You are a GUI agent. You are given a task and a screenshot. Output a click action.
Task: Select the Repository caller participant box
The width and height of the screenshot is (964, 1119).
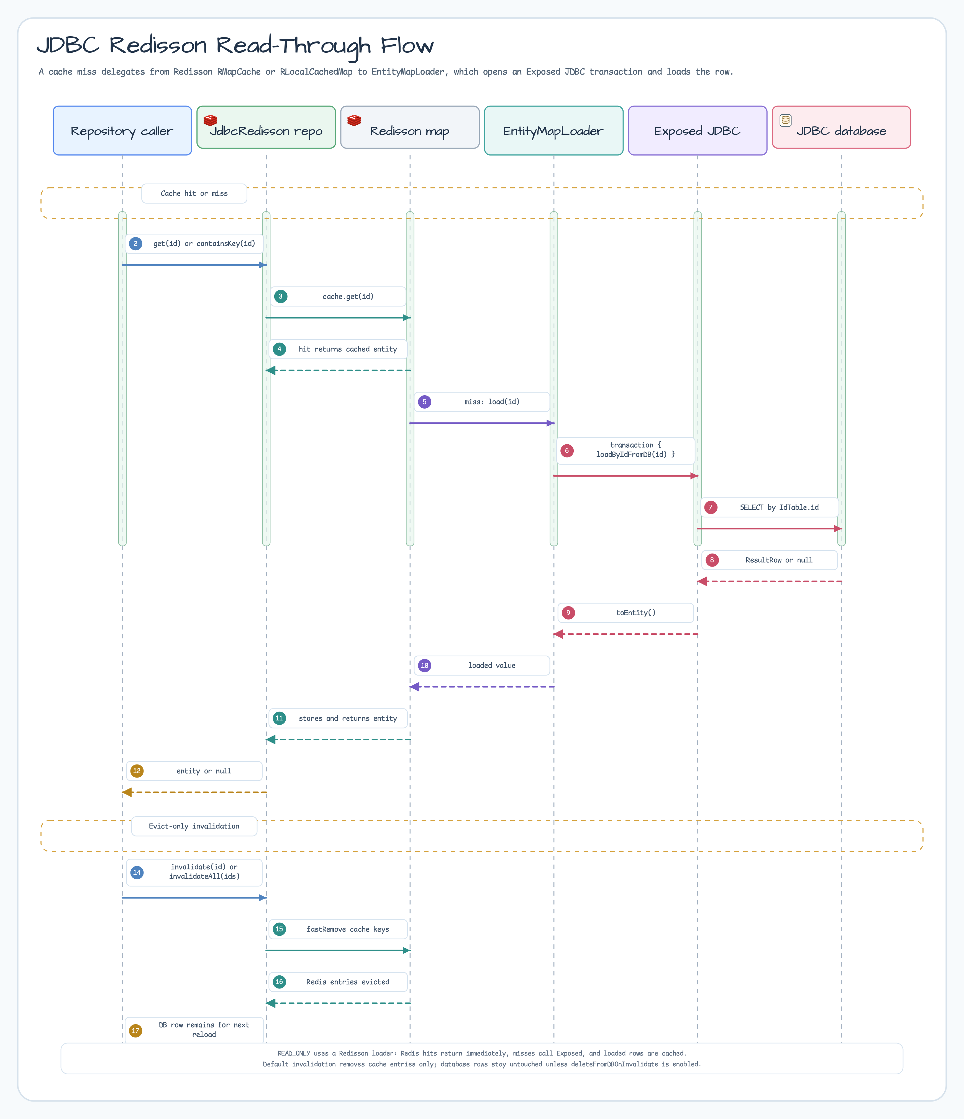122,131
